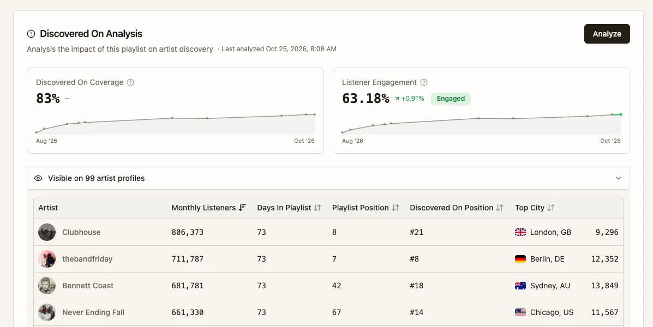Sort by Days In Playlist icon
This screenshot has width=653, height=327.
click(x=317, y=208)
